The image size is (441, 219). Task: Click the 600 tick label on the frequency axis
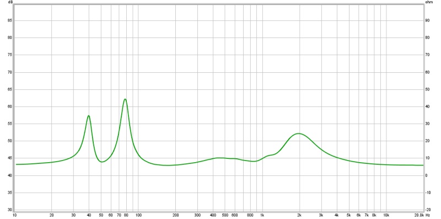coord(235,215)
